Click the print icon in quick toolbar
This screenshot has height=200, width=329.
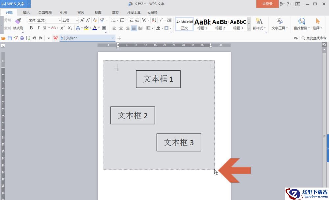tap(22, 38)
